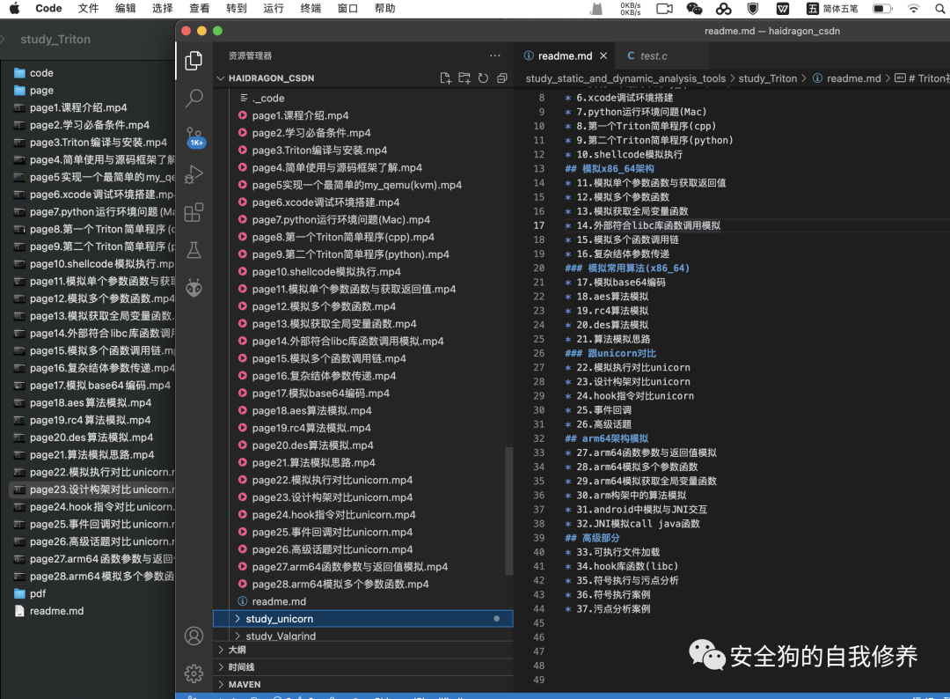Open the 终端 menu

[x=311, y=9]
